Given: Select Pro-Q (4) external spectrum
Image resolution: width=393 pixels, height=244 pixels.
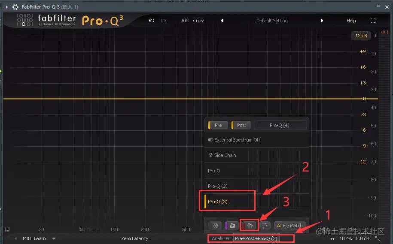Looking at the screenshot, I should [280, 125].
